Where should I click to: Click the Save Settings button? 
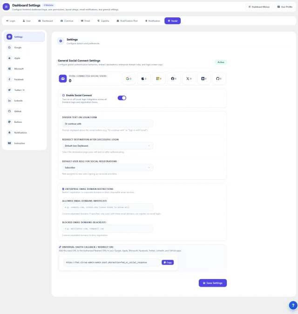click(x=213, y=283)
